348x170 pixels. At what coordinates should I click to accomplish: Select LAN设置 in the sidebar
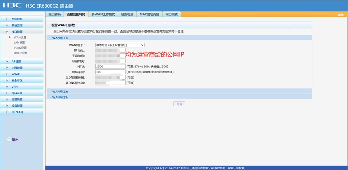(x=19, y=42)
